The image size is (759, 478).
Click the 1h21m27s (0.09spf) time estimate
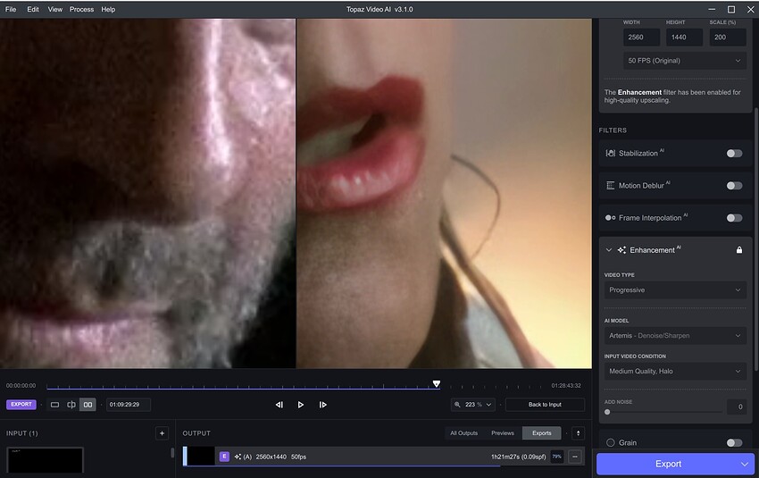519,457
